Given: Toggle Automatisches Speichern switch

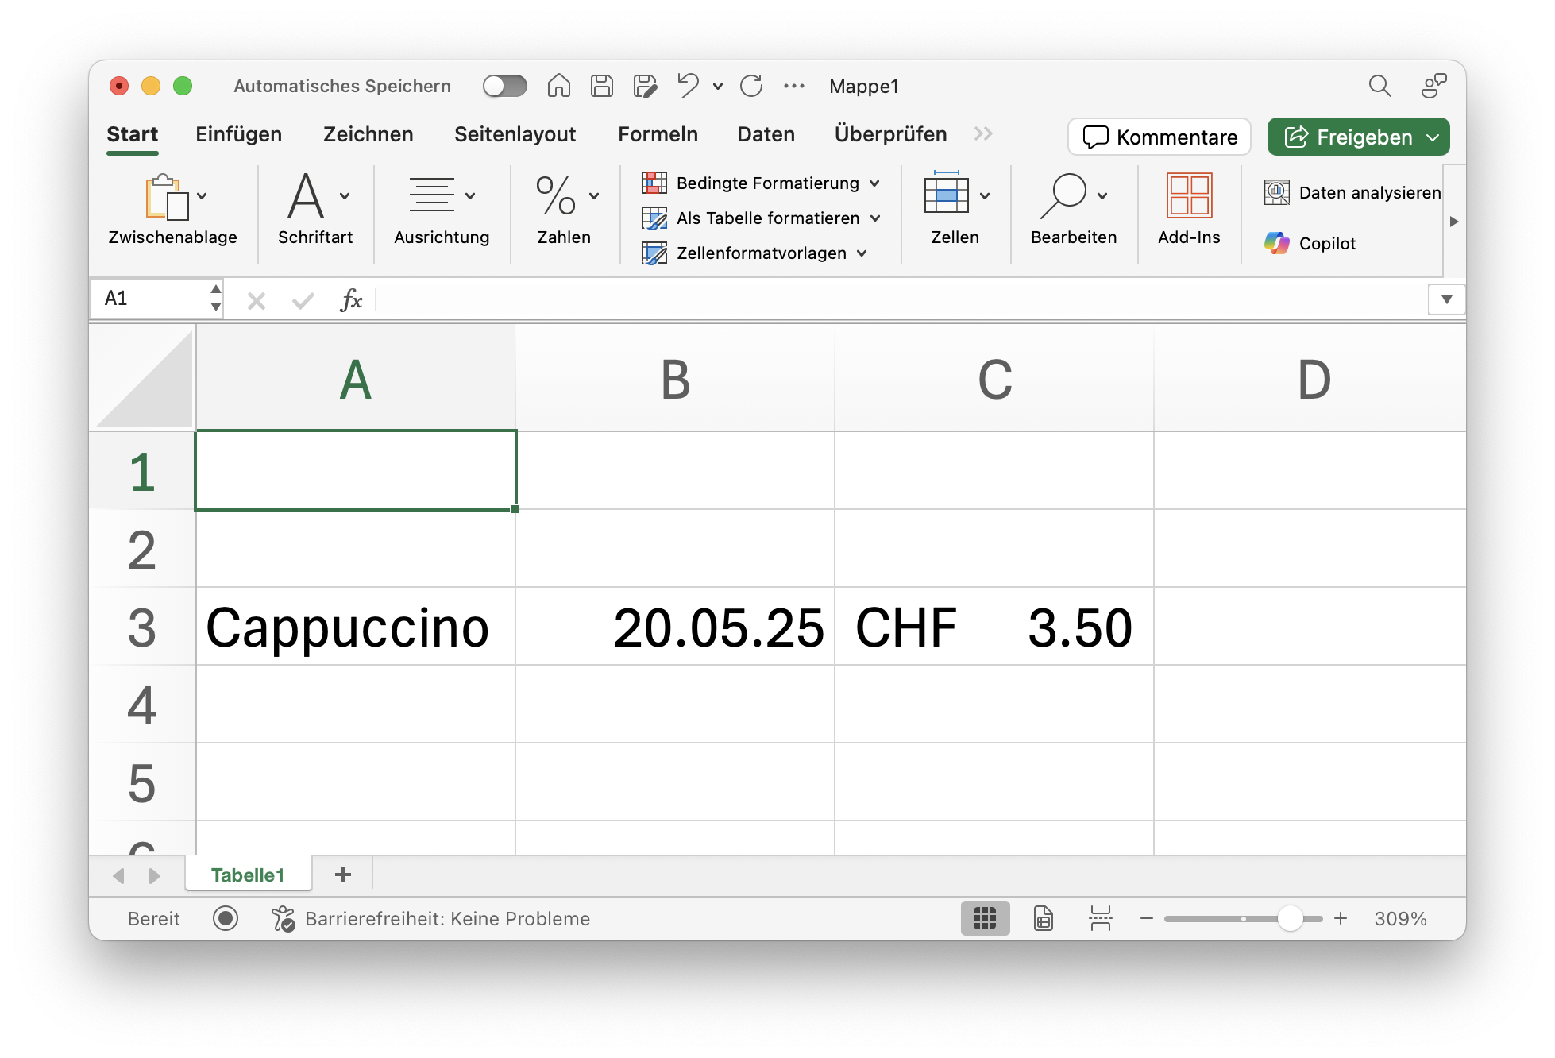Looking at the screenshot, I should point(505,86).
